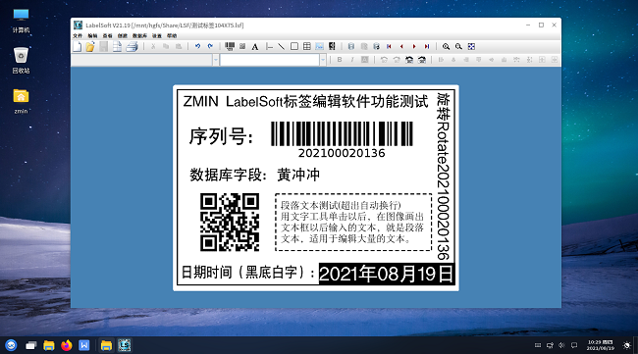Viewport: 638px width, 354px height.
Task: Insert a table with table tool
Action: tap(307, 46)
